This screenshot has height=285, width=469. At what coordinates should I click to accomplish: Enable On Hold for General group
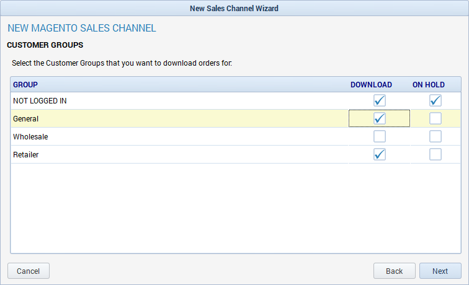click(x=435, y=118)
